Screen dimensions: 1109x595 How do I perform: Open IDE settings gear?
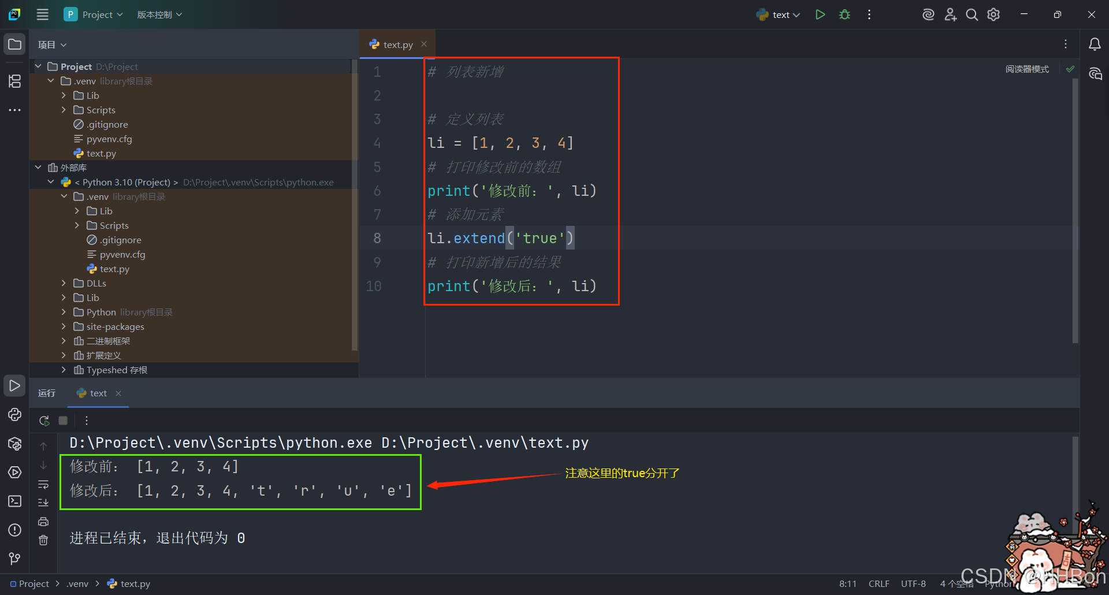(x=993, y=14)
